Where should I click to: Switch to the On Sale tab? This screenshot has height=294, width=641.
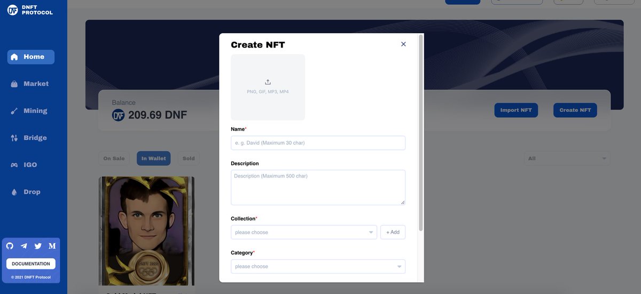pyautogui.click(x=114, y=158)
